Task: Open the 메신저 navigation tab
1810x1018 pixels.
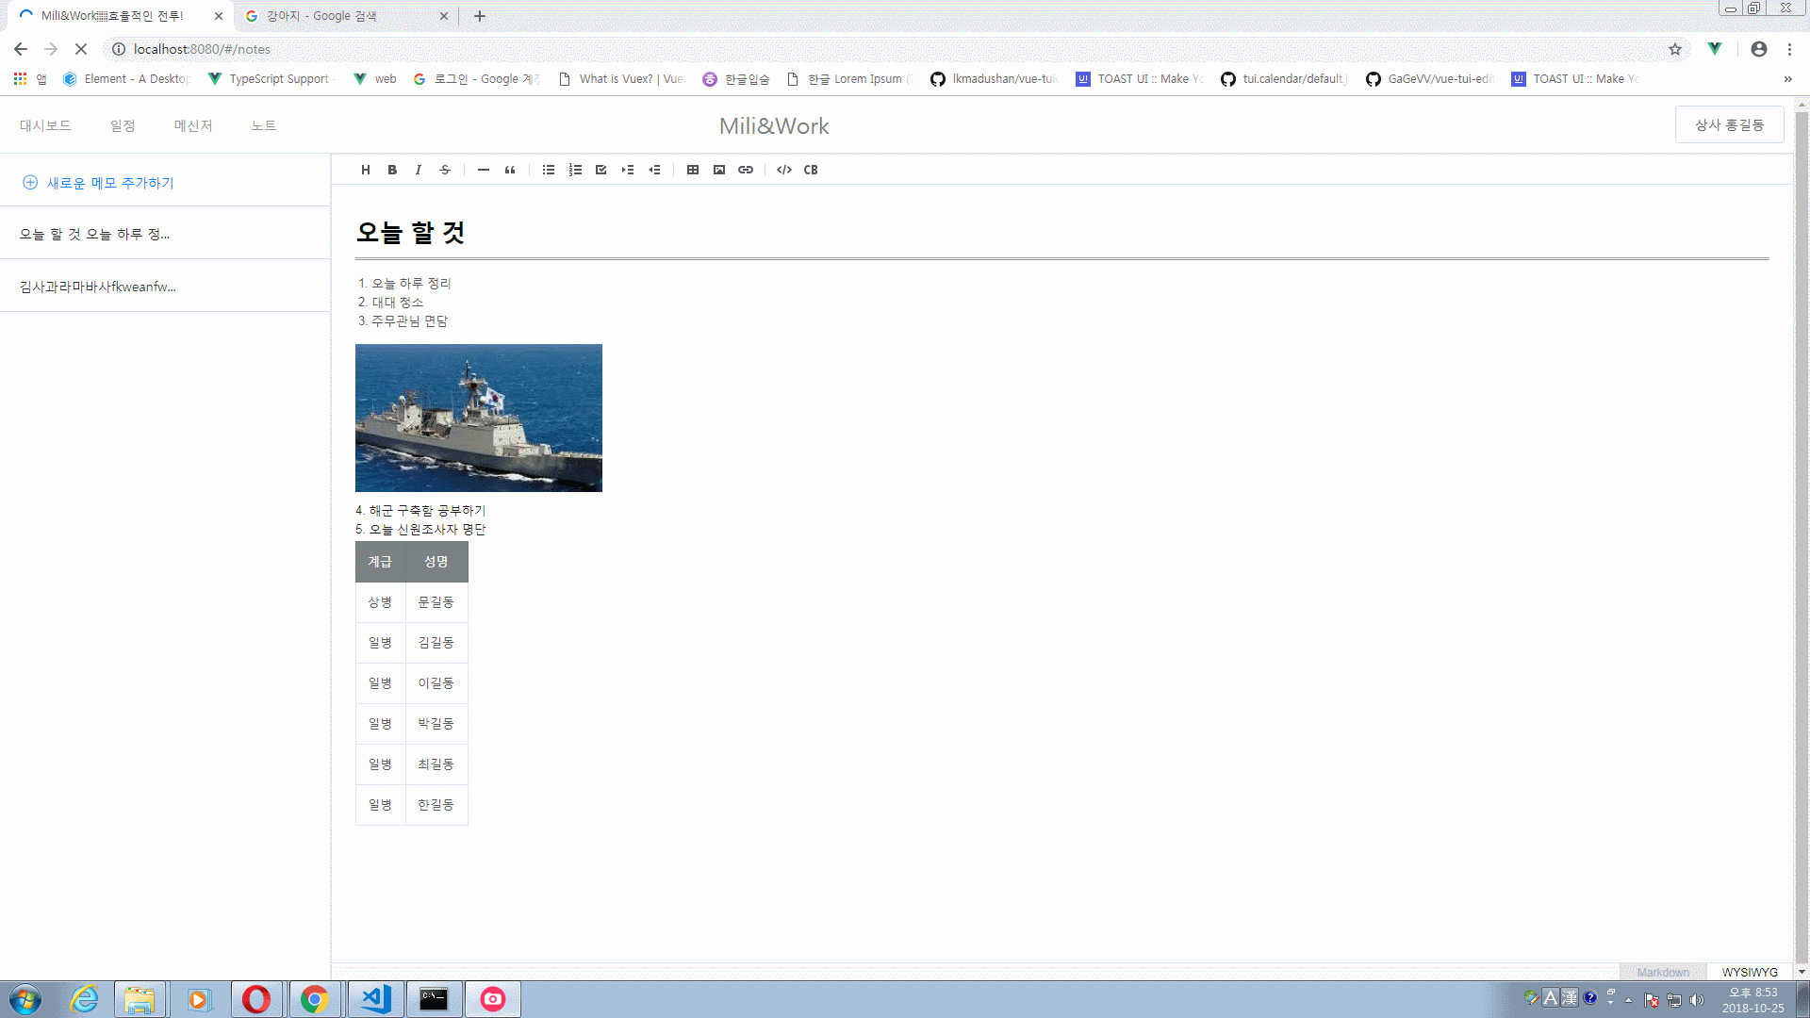Action: click(x=193, y=125)
